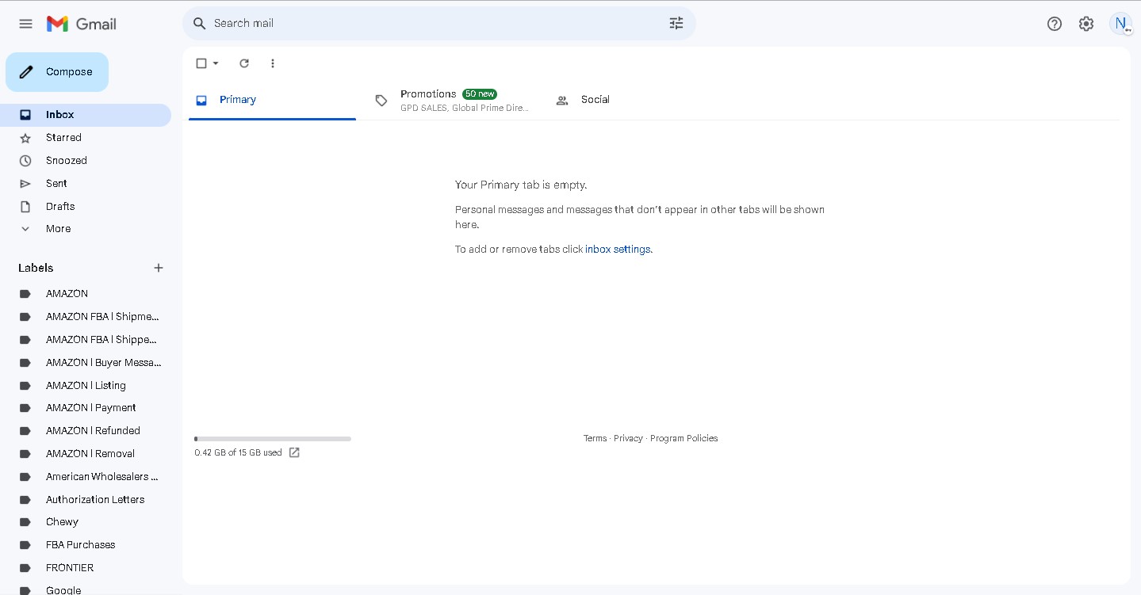Screen dimensions: 1141x595
Task: Click the search magnifier icon
Action: click(x=200, y=24)
